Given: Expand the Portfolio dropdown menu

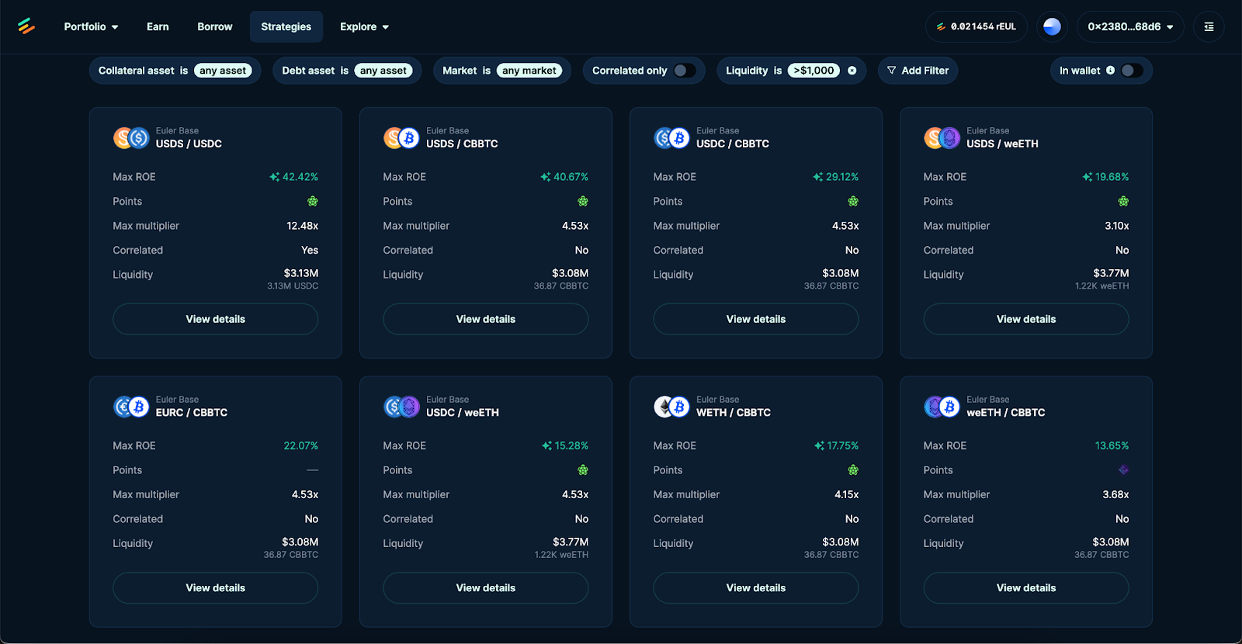Looking at the screenshot, I should coord(91,26).
